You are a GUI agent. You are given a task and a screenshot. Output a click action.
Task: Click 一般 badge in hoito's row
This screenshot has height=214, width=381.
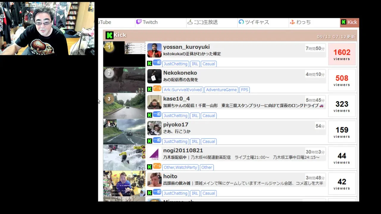click(157, 192)
